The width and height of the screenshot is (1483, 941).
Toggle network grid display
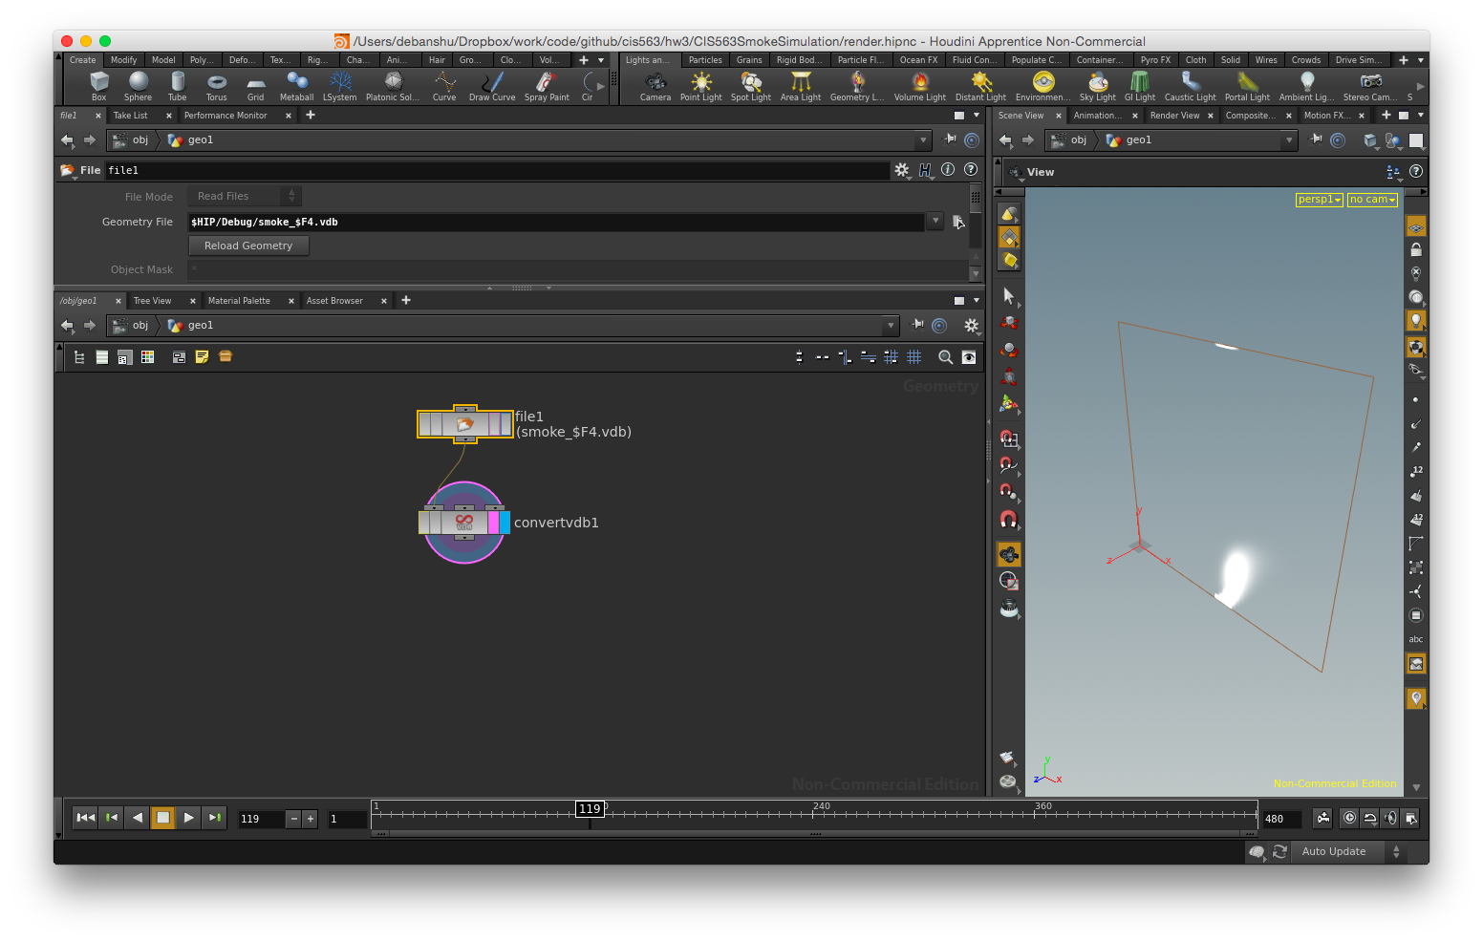[x=914, y=357]
